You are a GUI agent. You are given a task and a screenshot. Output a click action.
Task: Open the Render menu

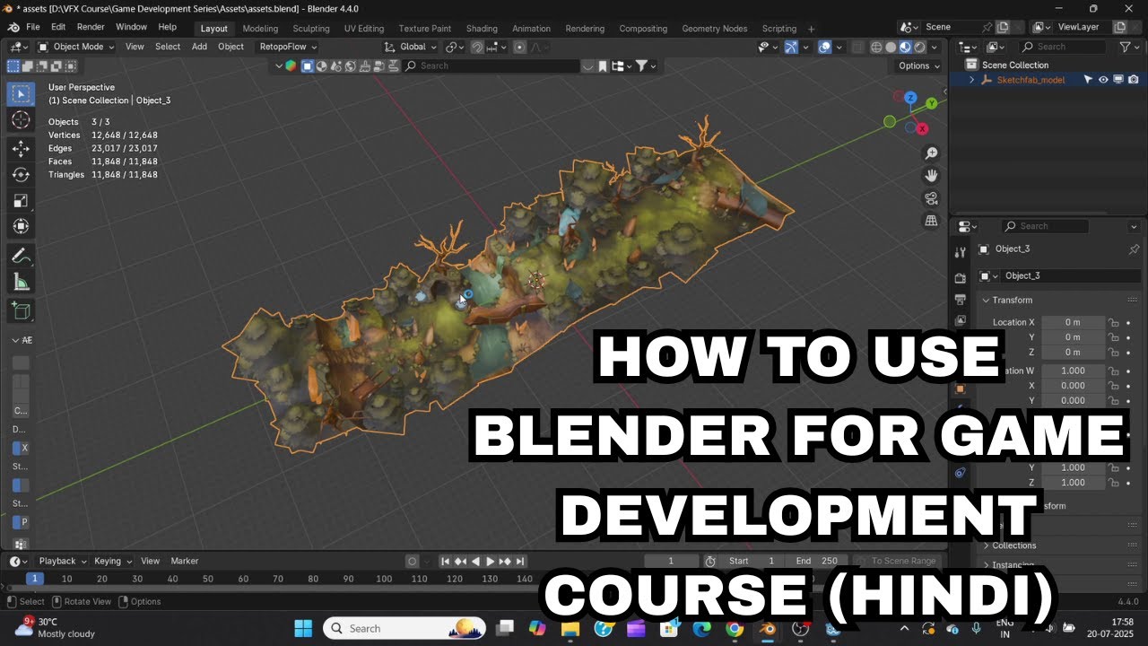[91, 28]
